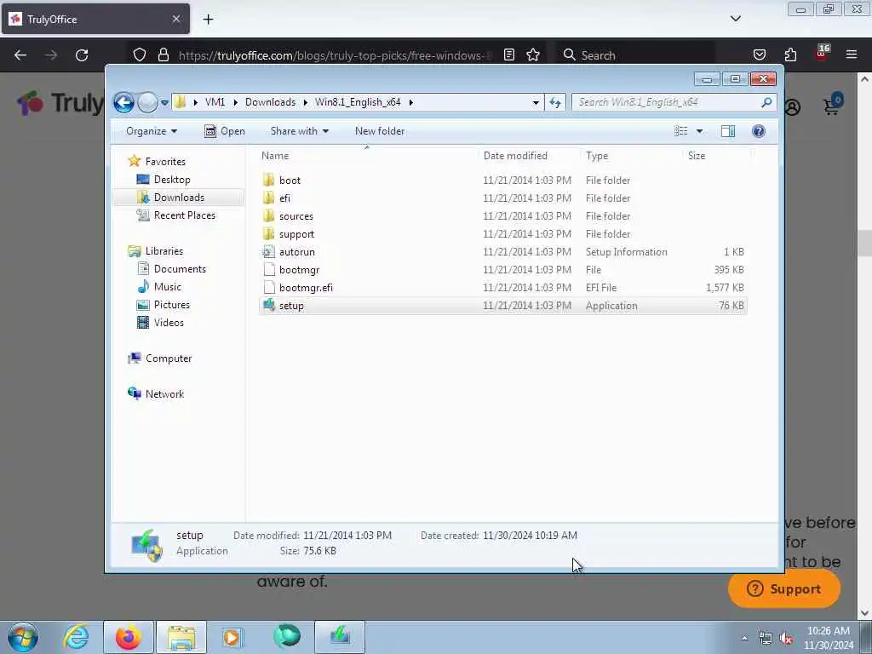Expand the arrow after Win8.1_English_x64 breadcrumb

point(411,102)
